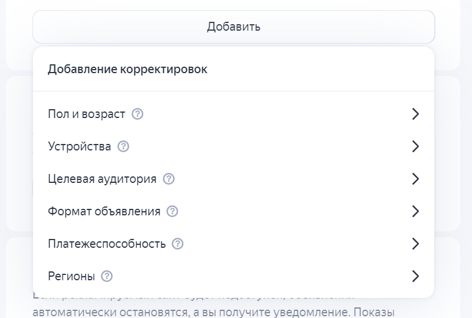Click Добавление корректировок popup header

click(x=127, y=70)
